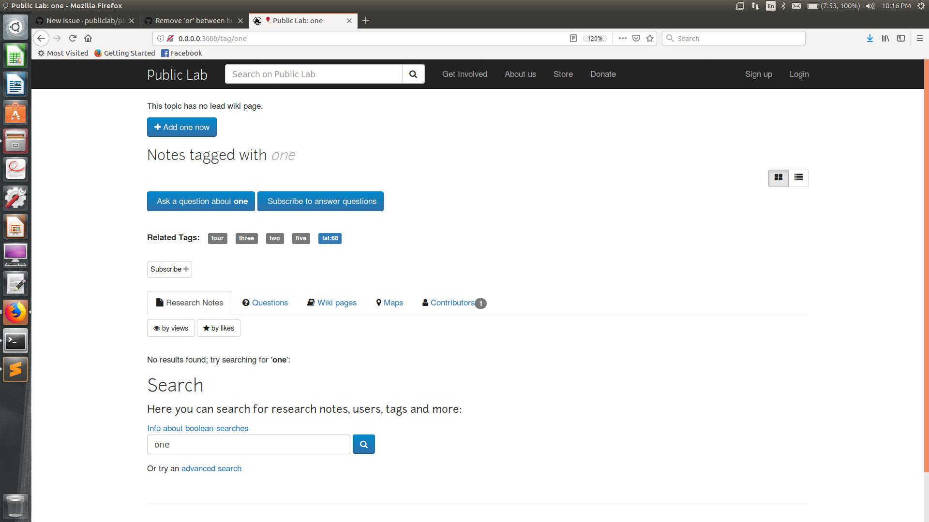Image resolution: width=929 pixels, height=522 pixels.
Task: Open page actions three-dots menu
Action: coord(622,38)
